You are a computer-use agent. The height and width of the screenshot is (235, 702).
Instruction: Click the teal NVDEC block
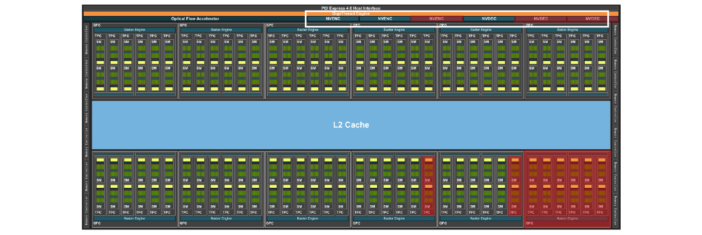[489, 19]
